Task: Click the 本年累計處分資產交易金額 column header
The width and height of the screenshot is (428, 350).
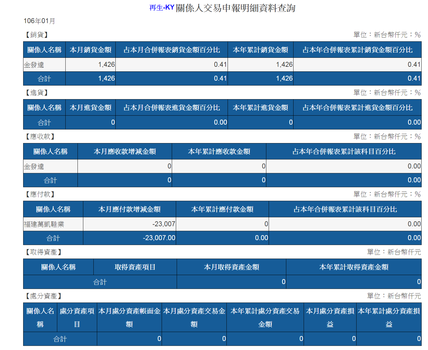Action: click(x=265, y=318)
